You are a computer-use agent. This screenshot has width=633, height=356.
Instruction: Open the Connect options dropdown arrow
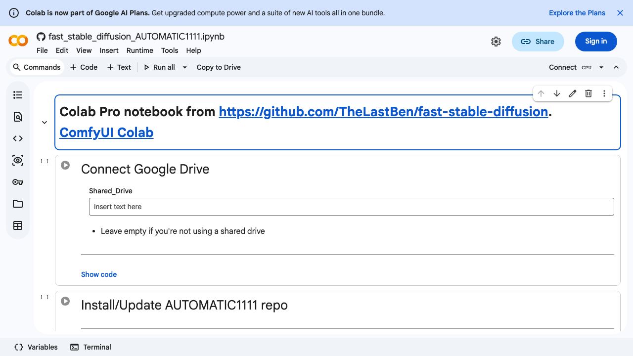[601, 67]
